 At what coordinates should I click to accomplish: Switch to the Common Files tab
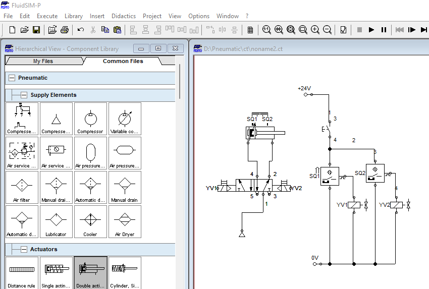123,61
